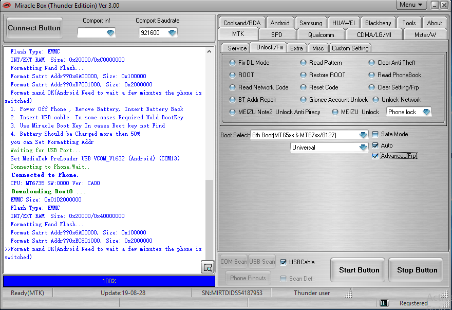Open the Phone lock dropdown
This screenshot has width=452, height=310.
coord(426,112)
